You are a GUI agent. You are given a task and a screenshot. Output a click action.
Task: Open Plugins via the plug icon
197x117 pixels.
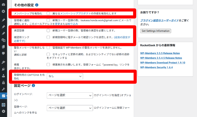point(3,69)
